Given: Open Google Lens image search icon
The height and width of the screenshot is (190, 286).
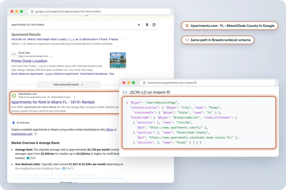Looking at the screenshot, I should point(154,25).
